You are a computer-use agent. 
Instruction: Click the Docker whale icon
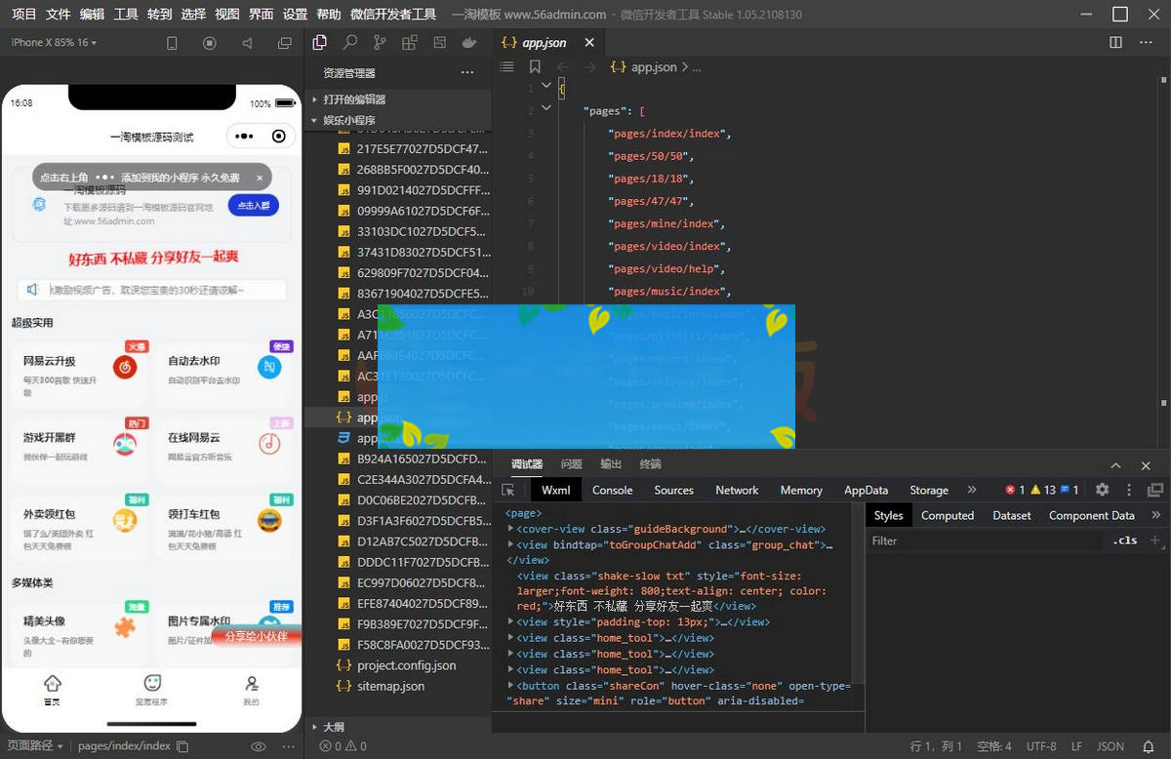pyautogui.click(x=469, y=43)
